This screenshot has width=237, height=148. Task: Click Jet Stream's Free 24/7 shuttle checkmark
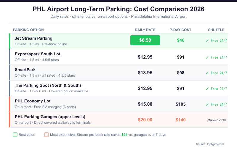pos(207,41)
